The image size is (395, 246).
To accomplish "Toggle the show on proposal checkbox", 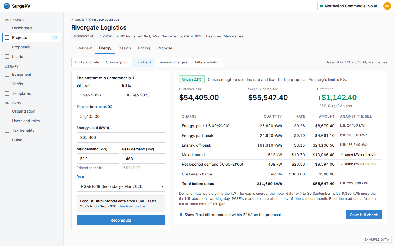I will [x=181, y=215].
